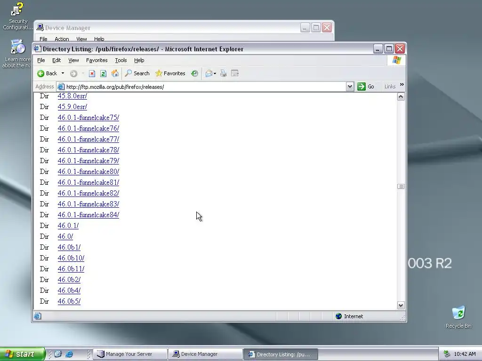Click the scrollbar down arrow
This screenshot has width=482, height=361.
pyautogui.click(x=401, y=306)
